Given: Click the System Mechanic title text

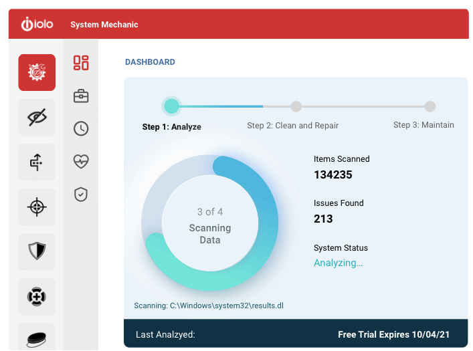Looking at the screenshot, I should pos(104,25).
